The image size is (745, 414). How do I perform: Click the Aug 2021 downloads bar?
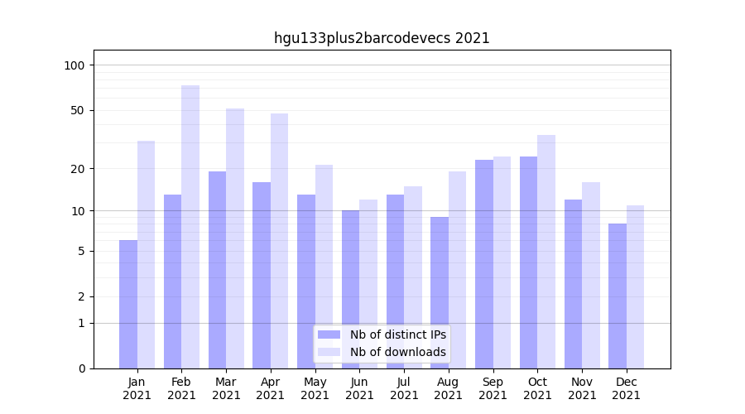click(458, 269)
